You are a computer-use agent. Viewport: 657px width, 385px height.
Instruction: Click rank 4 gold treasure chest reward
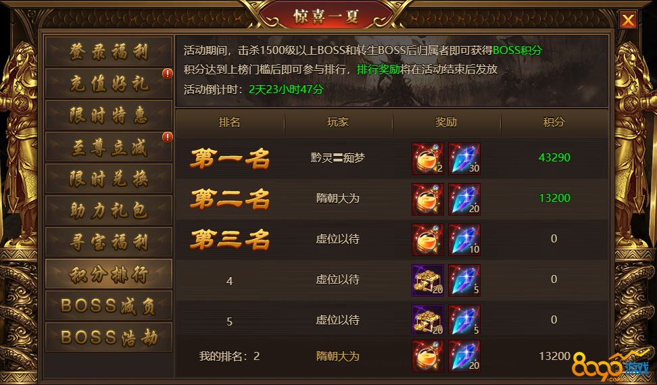428,280
